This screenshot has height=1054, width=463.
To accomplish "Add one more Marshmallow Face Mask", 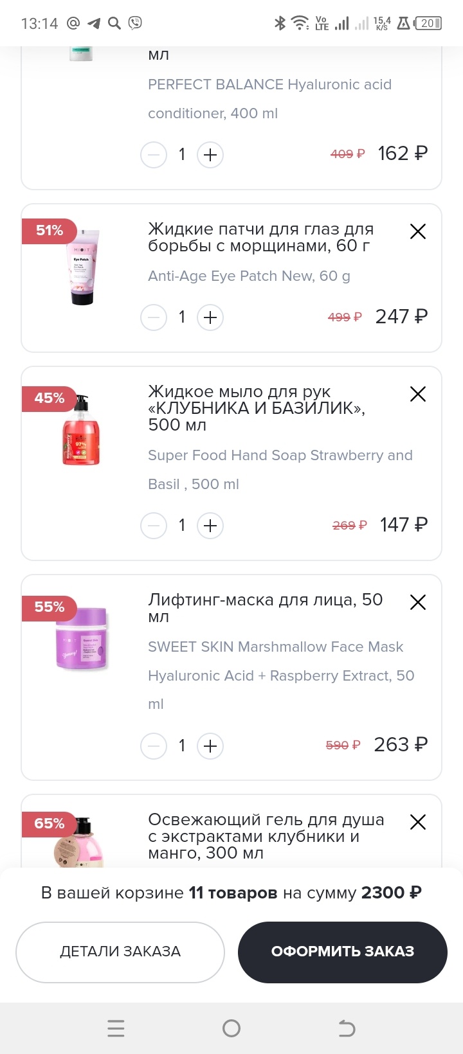I will tap(210, 746).
